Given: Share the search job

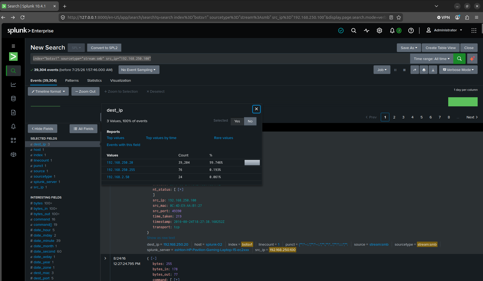Looking at the screenshot, I should tap(415, 70).
